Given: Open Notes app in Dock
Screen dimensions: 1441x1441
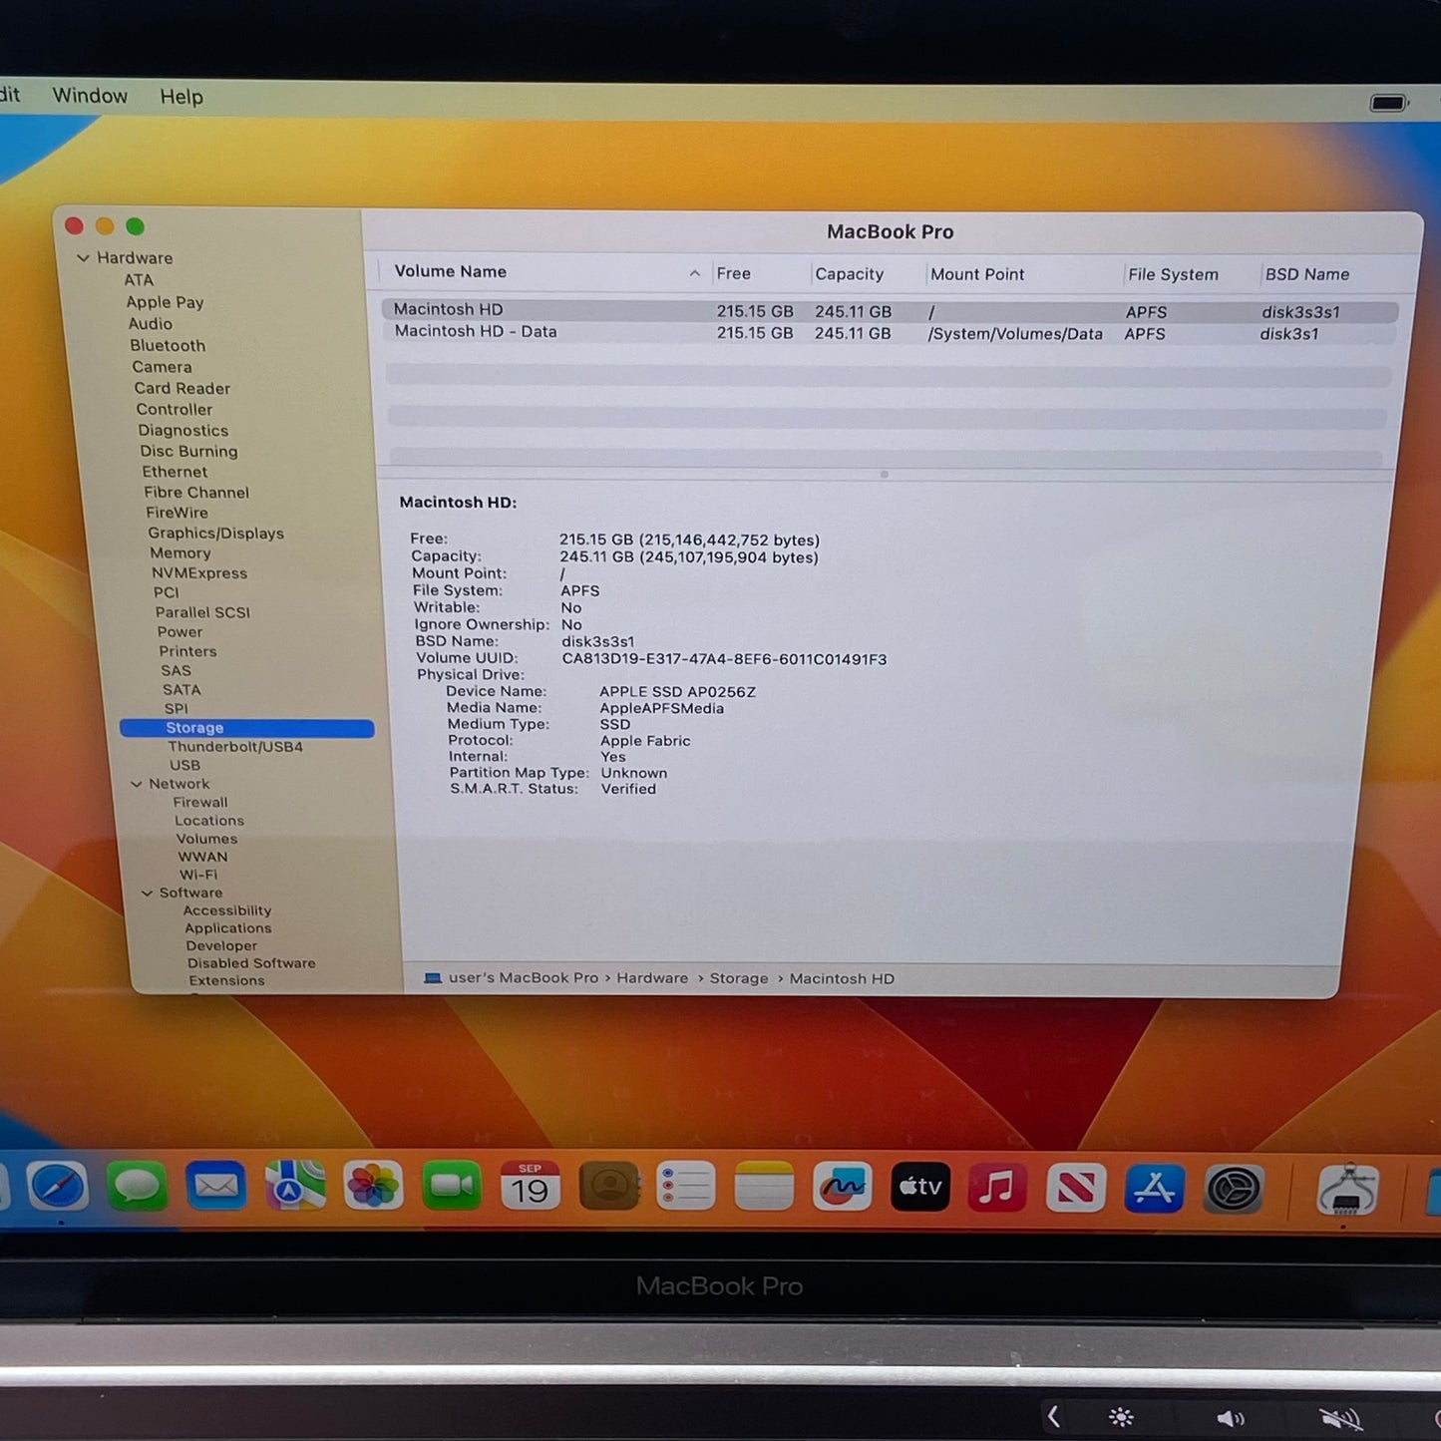Looking at the screenshot, I should click(x=764, y=1187).
